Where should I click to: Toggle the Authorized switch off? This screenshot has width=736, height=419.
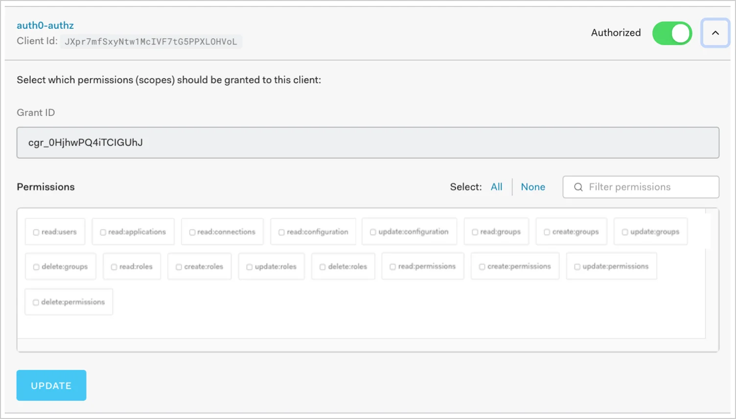672,33
